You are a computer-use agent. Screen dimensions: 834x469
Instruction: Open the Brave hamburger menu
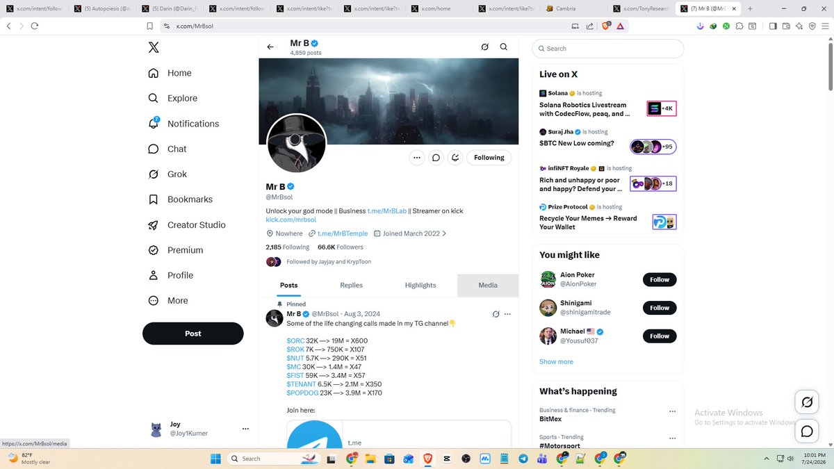[824, 26]
